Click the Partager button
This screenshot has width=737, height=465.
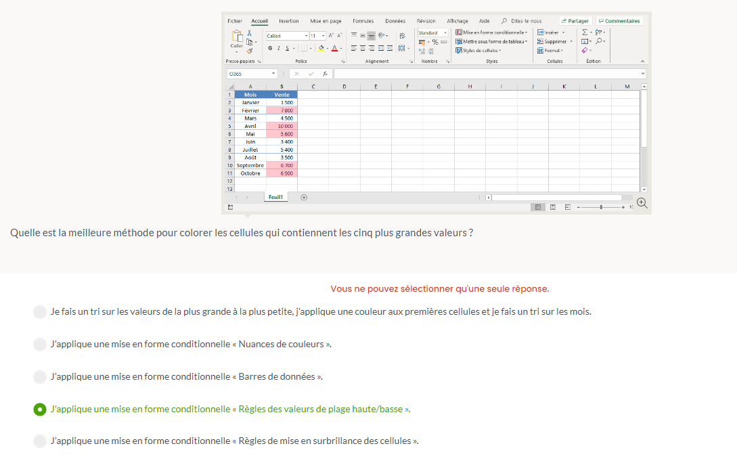click(575, 21)
